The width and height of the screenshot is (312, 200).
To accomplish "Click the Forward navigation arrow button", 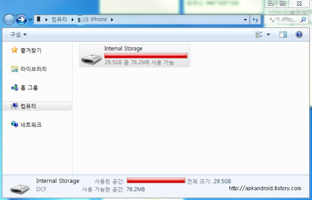I will click(x=21, y=20).
